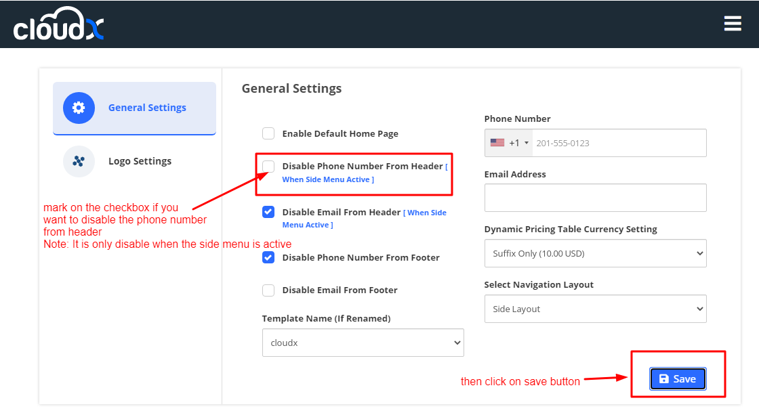The width and height of the screenshot is (759, 413).
Task: Click the General Settings gear icon
Action: [x=79, y=108]
